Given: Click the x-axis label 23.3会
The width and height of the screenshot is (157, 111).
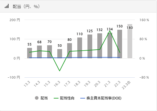Looking at the screenshot, I should pyautogui.click(x=126, y=85).
